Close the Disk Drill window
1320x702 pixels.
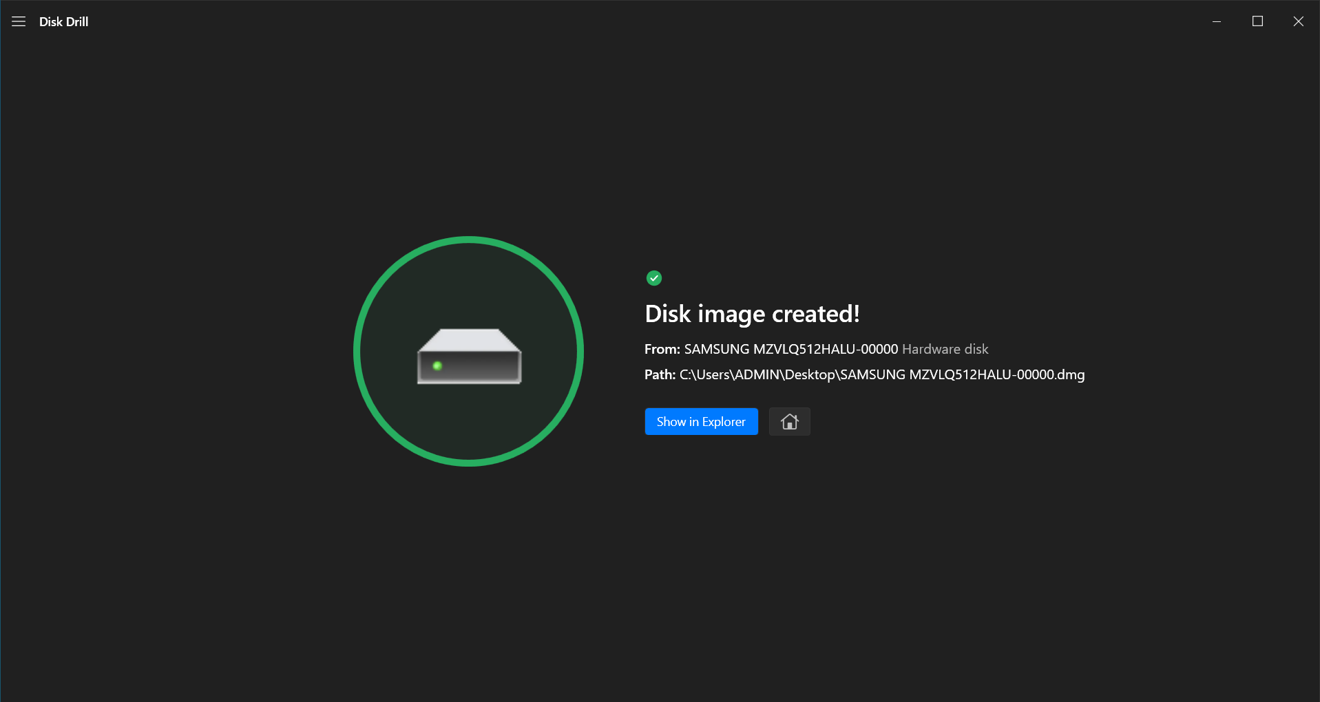[1298, 21]
